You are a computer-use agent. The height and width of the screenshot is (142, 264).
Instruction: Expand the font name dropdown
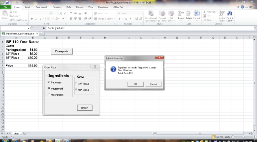[49, 13]
